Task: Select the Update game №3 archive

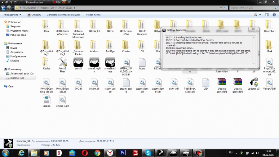Action: (238, 85)
